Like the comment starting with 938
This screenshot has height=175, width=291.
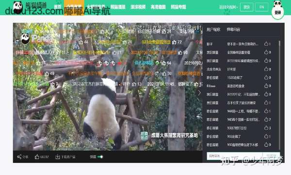tap(266, 128)
